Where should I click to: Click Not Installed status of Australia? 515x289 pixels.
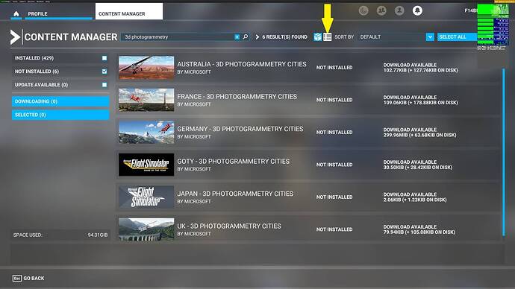coord(334,68)
